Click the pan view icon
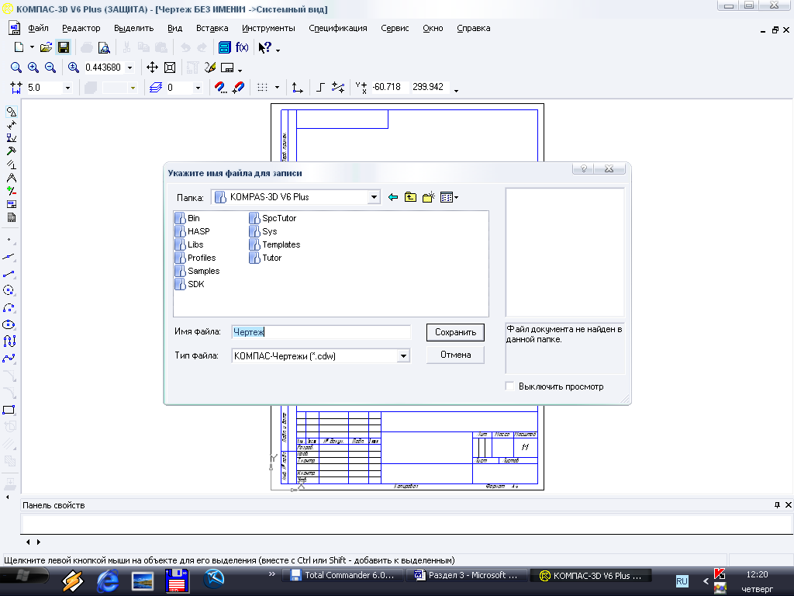 coord(152,68)
